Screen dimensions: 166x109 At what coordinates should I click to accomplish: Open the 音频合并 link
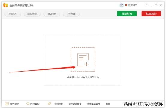click(x=59, y=104)
